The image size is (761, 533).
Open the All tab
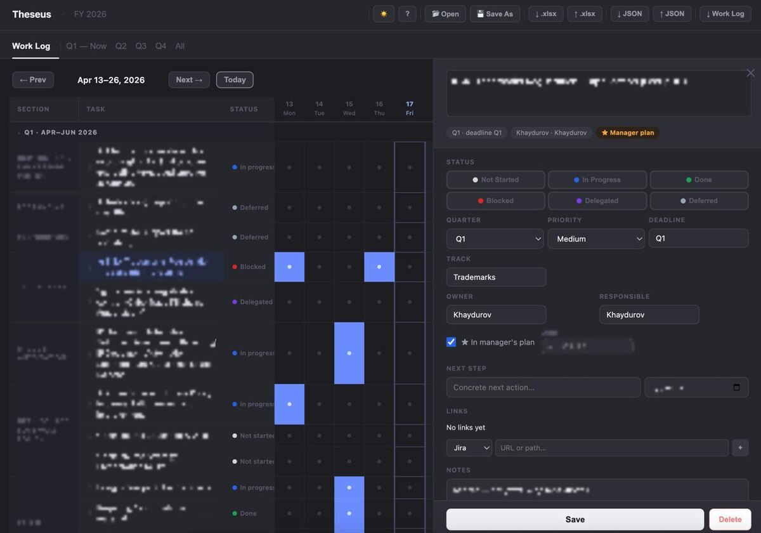[180, 46]
